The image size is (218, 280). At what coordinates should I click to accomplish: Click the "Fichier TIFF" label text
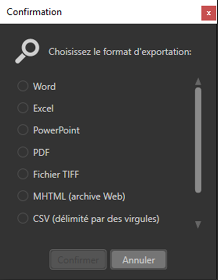click(56, 174)
